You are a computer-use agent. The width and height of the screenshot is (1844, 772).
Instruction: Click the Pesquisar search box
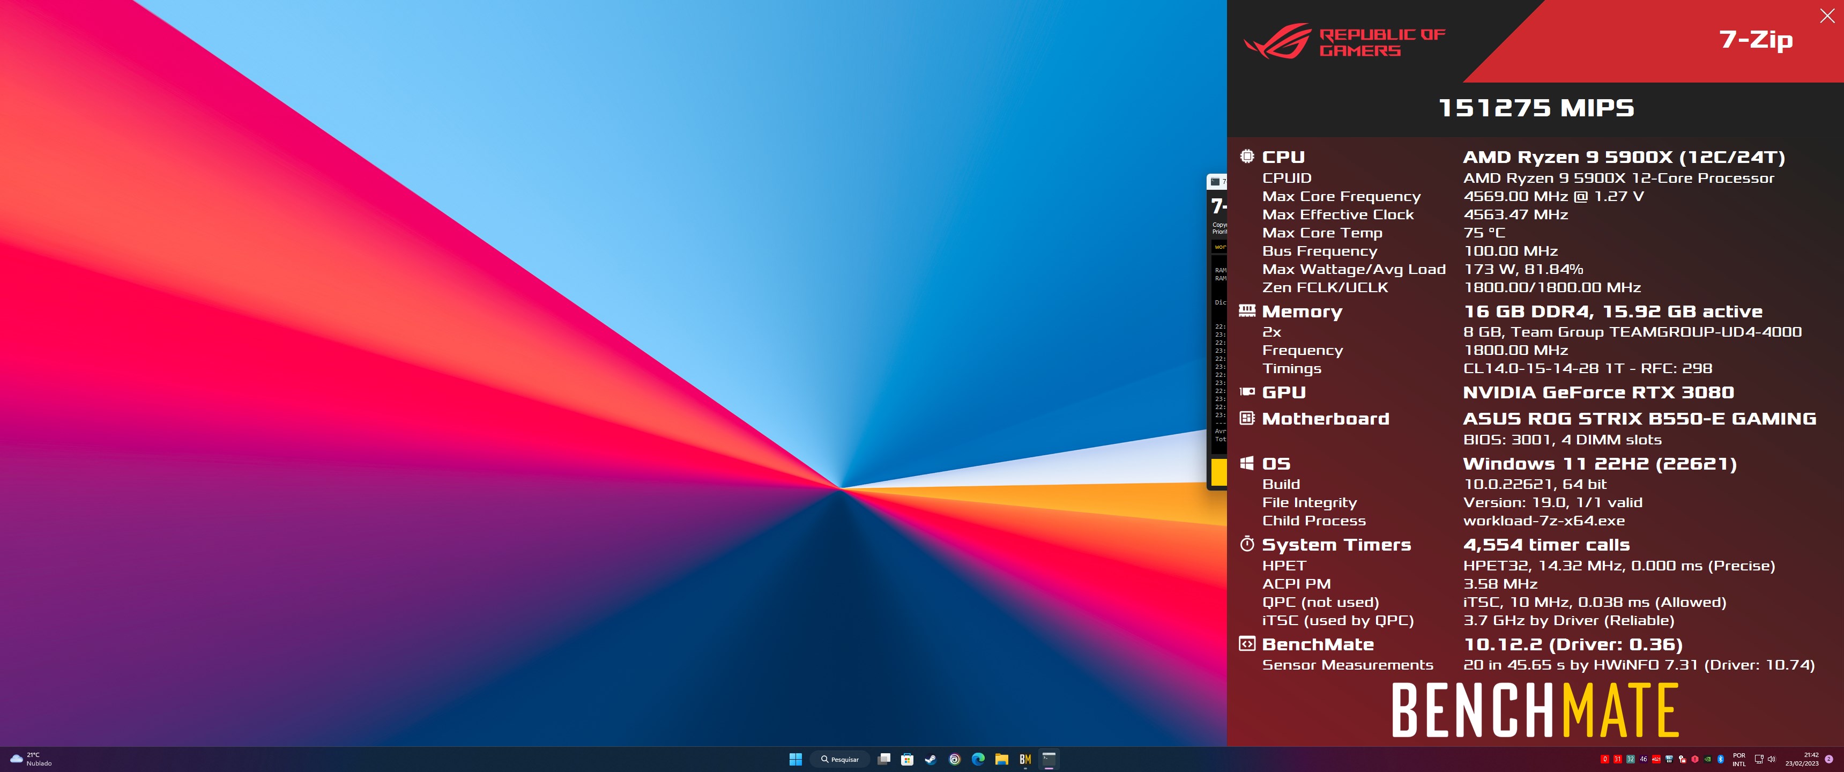click(x=839, y=759)
